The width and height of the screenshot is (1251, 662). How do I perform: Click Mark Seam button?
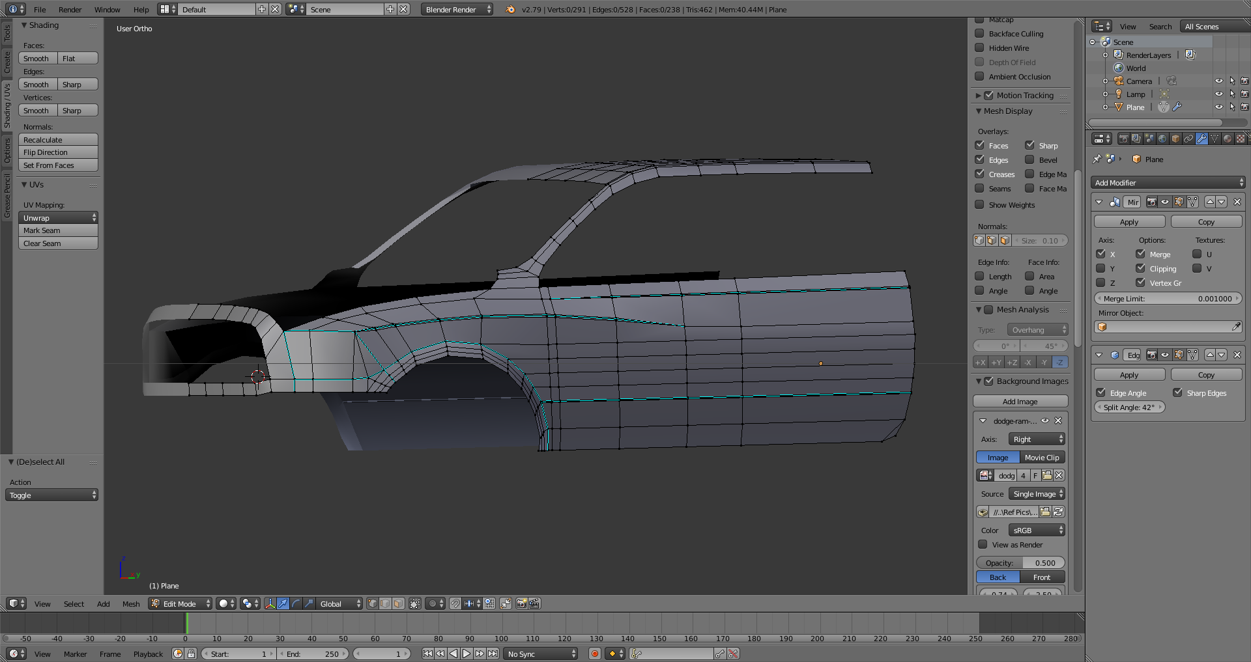coord(58,230)
